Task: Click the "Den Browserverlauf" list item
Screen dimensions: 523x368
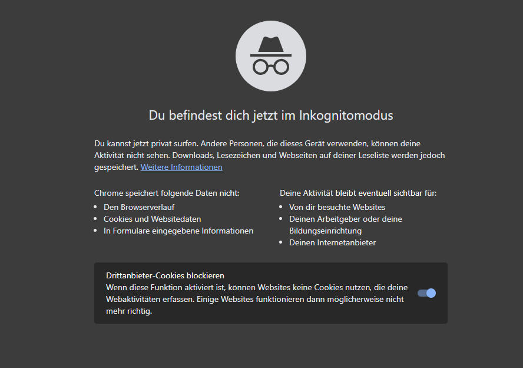Action: [x=139, y=207]
